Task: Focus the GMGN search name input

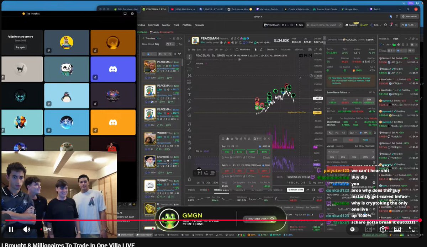Action: (x=324, y=25)
